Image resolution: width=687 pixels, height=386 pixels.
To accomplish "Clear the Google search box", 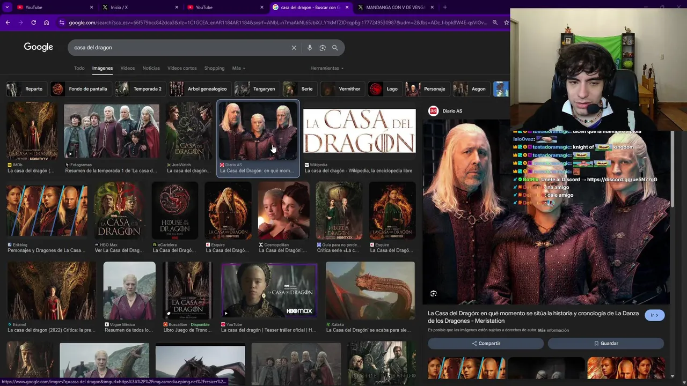I will tap(294, 48).
